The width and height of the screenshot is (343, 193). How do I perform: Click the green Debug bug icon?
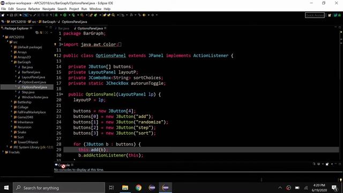click(x=56, y=15)
